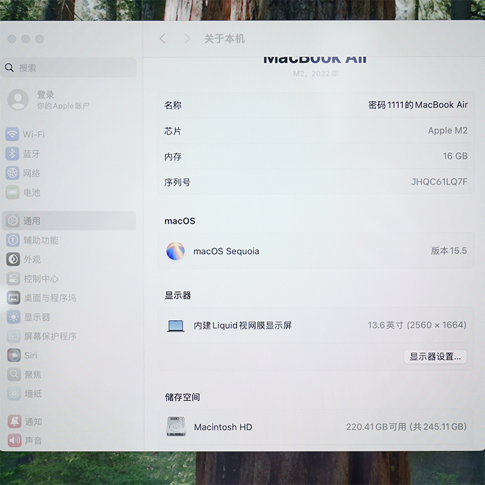Screen dimensions: 485x485
Task: Click the 登录 sign-in link
Action: [x=45, y=95]
